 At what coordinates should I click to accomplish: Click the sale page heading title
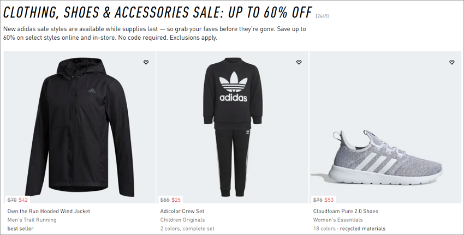[x=158, y=13]
